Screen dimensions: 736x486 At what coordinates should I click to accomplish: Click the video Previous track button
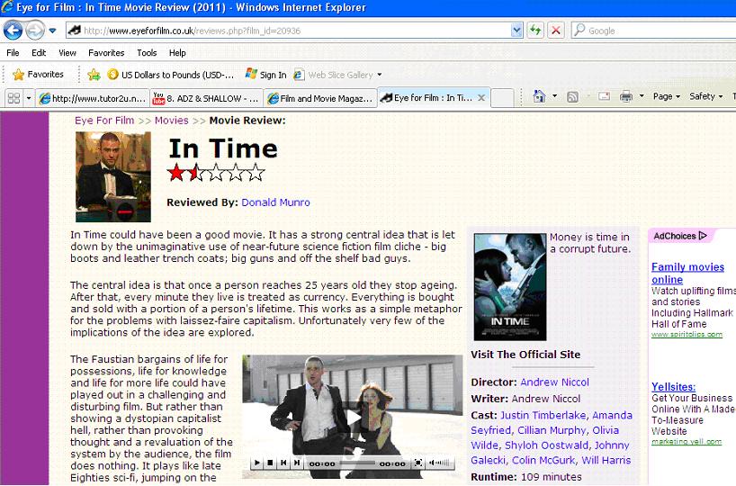(283, 463)
